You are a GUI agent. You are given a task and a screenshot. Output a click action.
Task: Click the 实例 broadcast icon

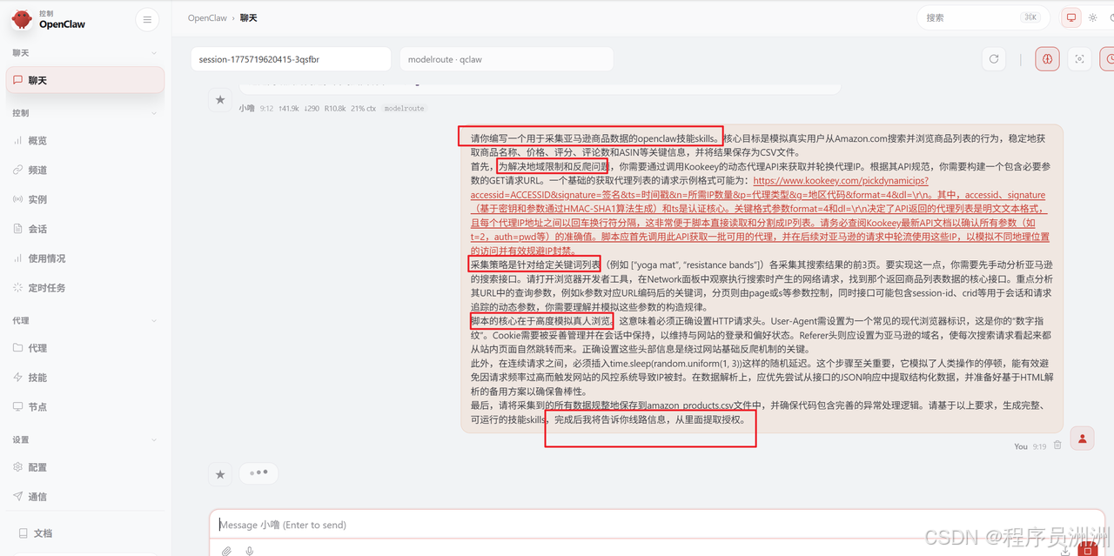[x=18, y=199]
